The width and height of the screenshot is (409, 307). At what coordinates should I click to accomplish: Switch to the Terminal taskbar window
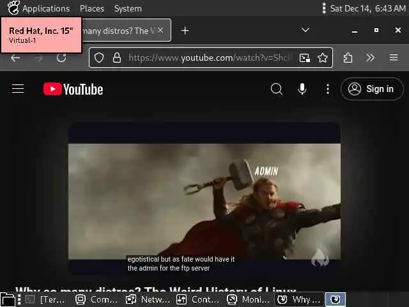click(45, 300)
